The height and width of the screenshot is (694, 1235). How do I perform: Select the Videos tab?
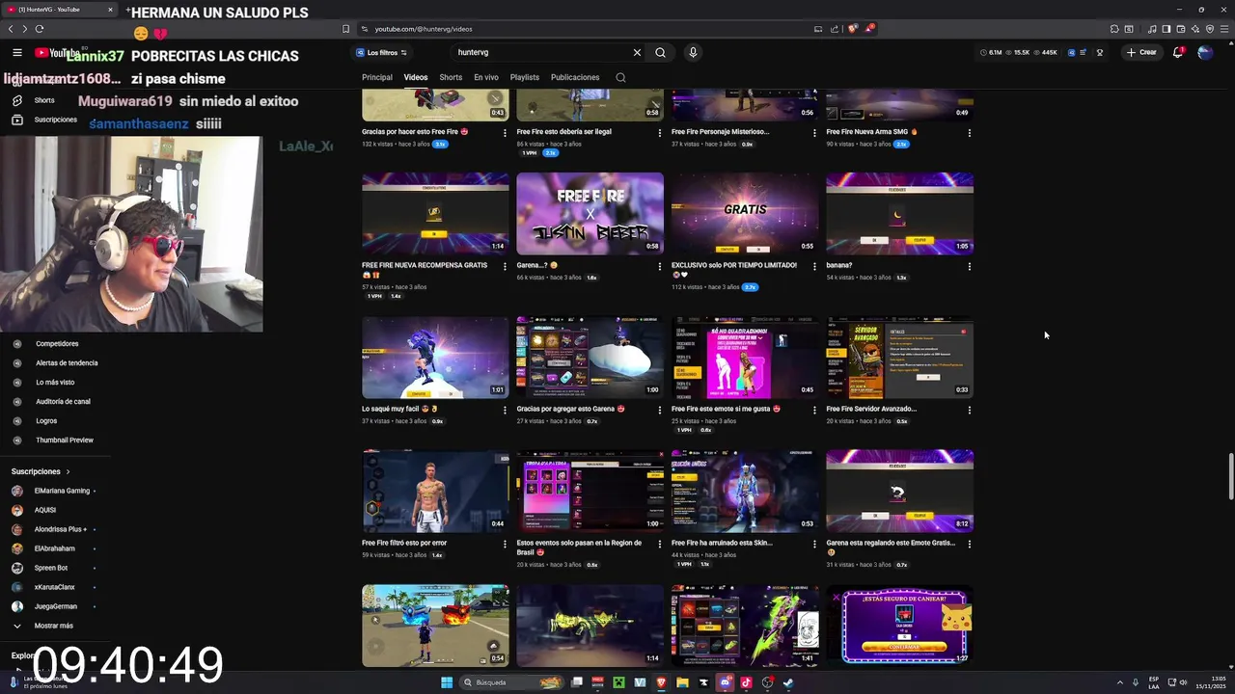coord(416,77)
